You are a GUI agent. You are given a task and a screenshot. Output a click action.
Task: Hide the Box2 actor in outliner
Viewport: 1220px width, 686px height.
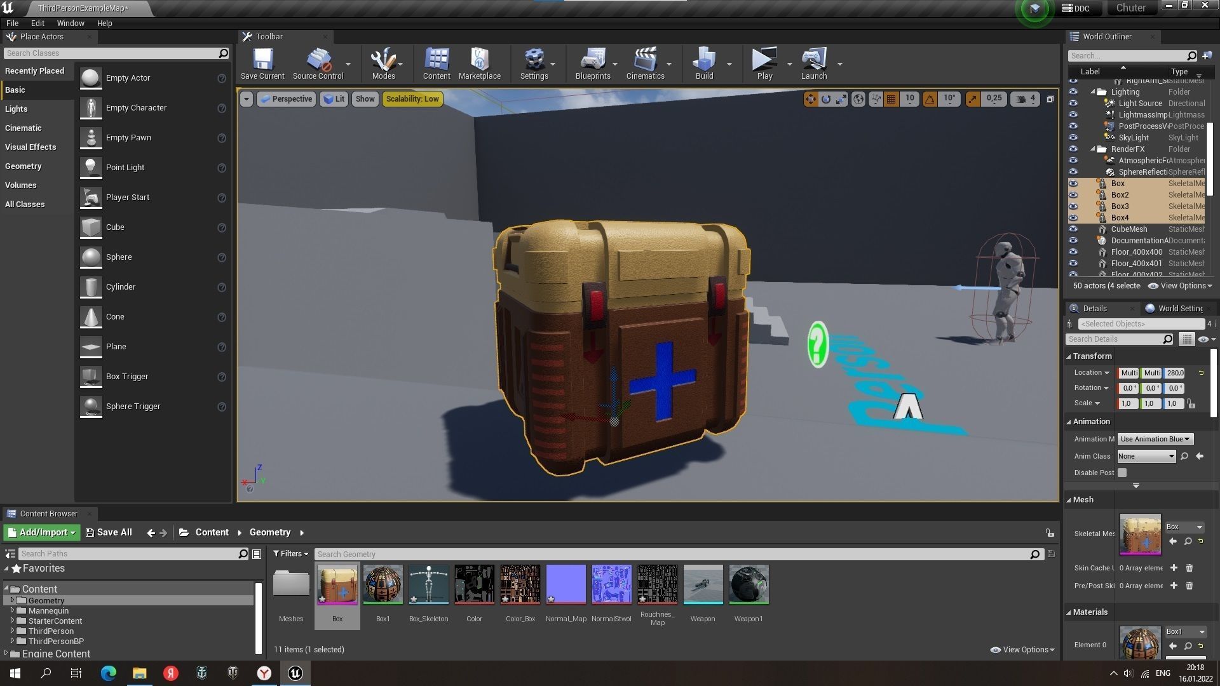pyautogui.click(x=1073, y=195)
